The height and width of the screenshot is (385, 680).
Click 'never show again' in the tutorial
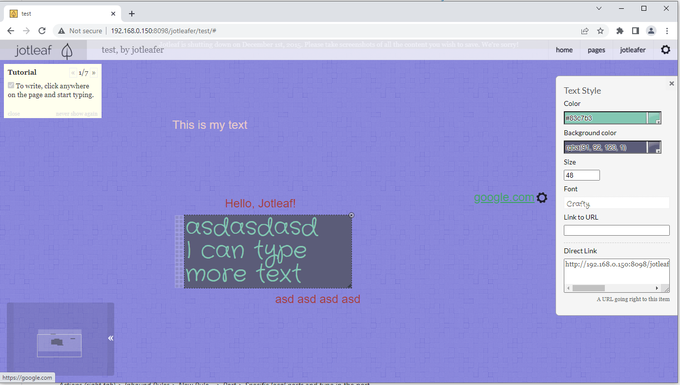coord(77,114)
